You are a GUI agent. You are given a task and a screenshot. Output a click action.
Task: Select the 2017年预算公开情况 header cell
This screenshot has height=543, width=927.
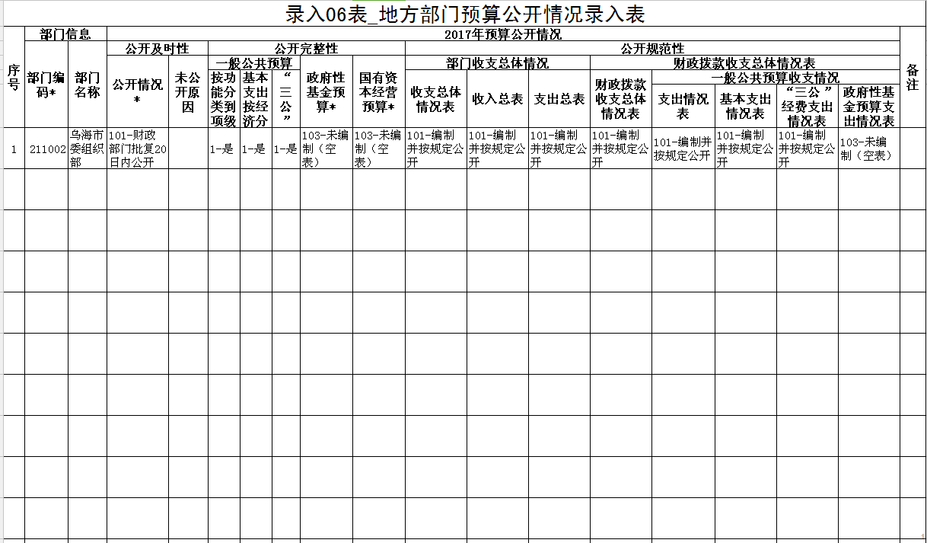503,34
